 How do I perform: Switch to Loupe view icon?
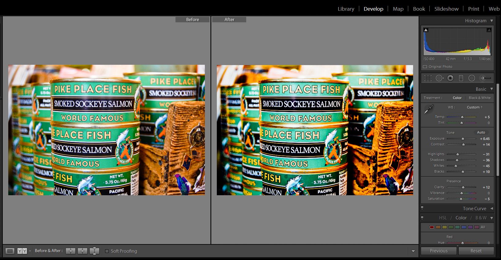pos(10,251)
